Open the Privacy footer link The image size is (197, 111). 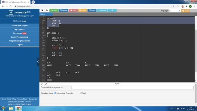[29, 101]
